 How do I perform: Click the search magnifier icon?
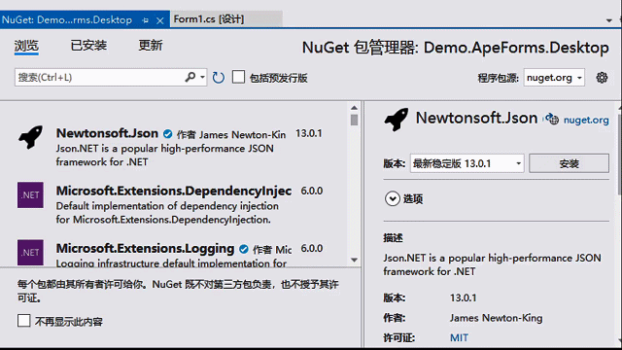190,77
